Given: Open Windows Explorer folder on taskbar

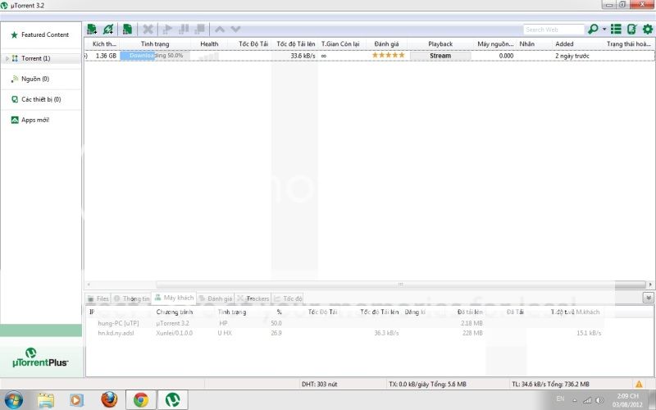Looking at the screenshot, I should pyautogui.click(x=46, y=400).
